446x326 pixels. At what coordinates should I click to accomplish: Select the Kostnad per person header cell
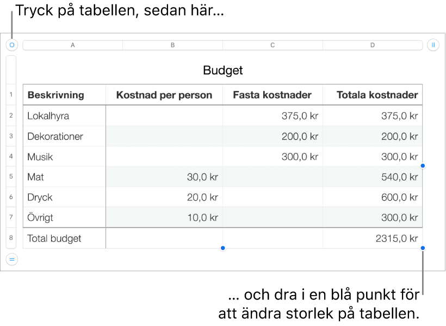click(x=164, y=95)
